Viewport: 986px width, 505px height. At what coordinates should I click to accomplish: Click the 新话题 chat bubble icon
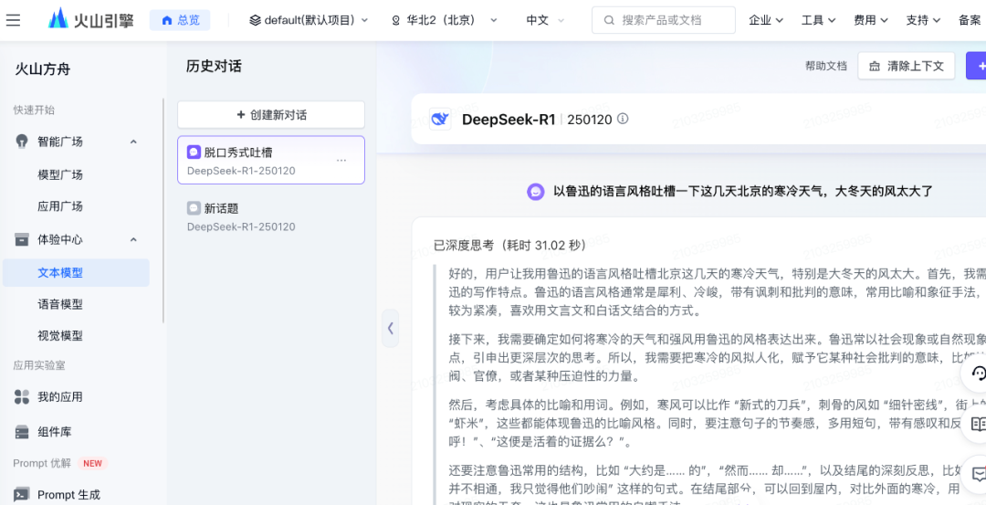194,208
